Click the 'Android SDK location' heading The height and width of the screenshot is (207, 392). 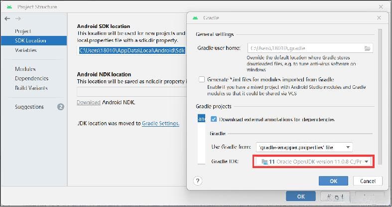point(104,26)
